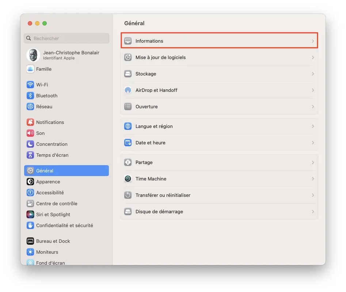Click the AirDrop et Handoff chevron
Viewport: 346px width, 292px height.
pyautogui.click(x=313, y=90)
